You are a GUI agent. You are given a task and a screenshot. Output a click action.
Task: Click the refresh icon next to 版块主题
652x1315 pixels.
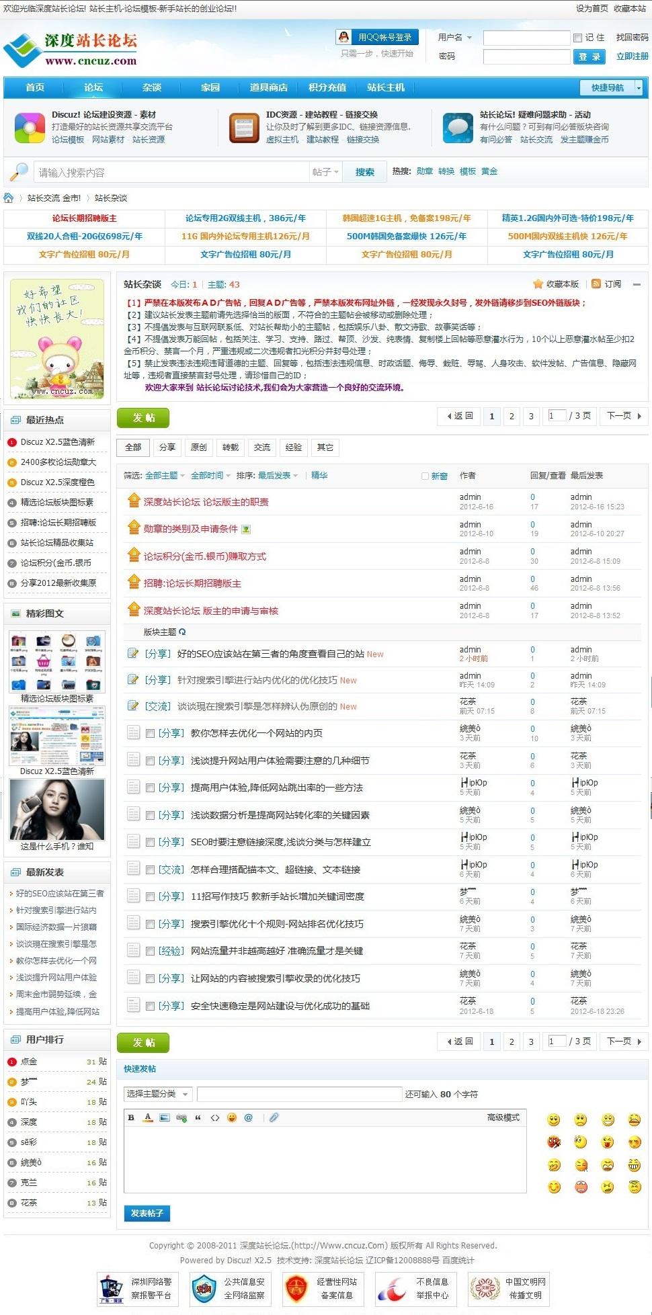[x=182, y=632]
